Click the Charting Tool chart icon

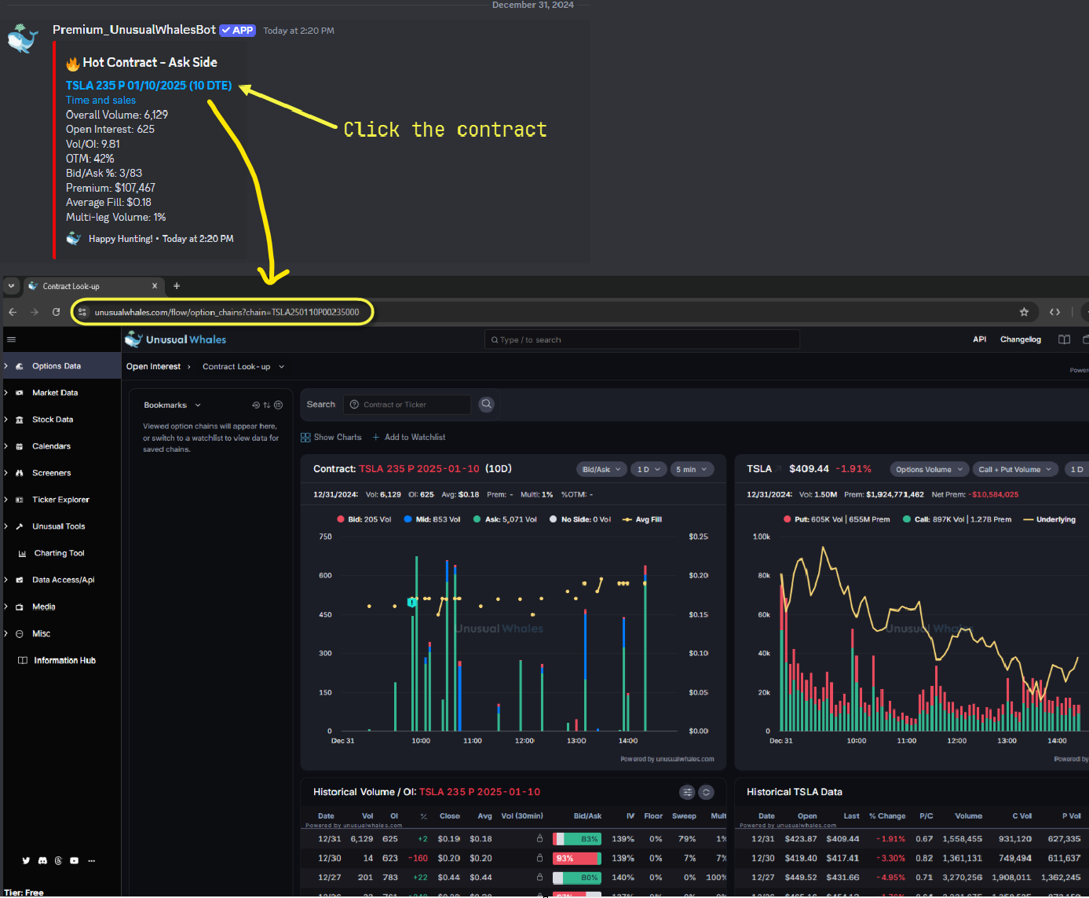[x=23, y=553]
